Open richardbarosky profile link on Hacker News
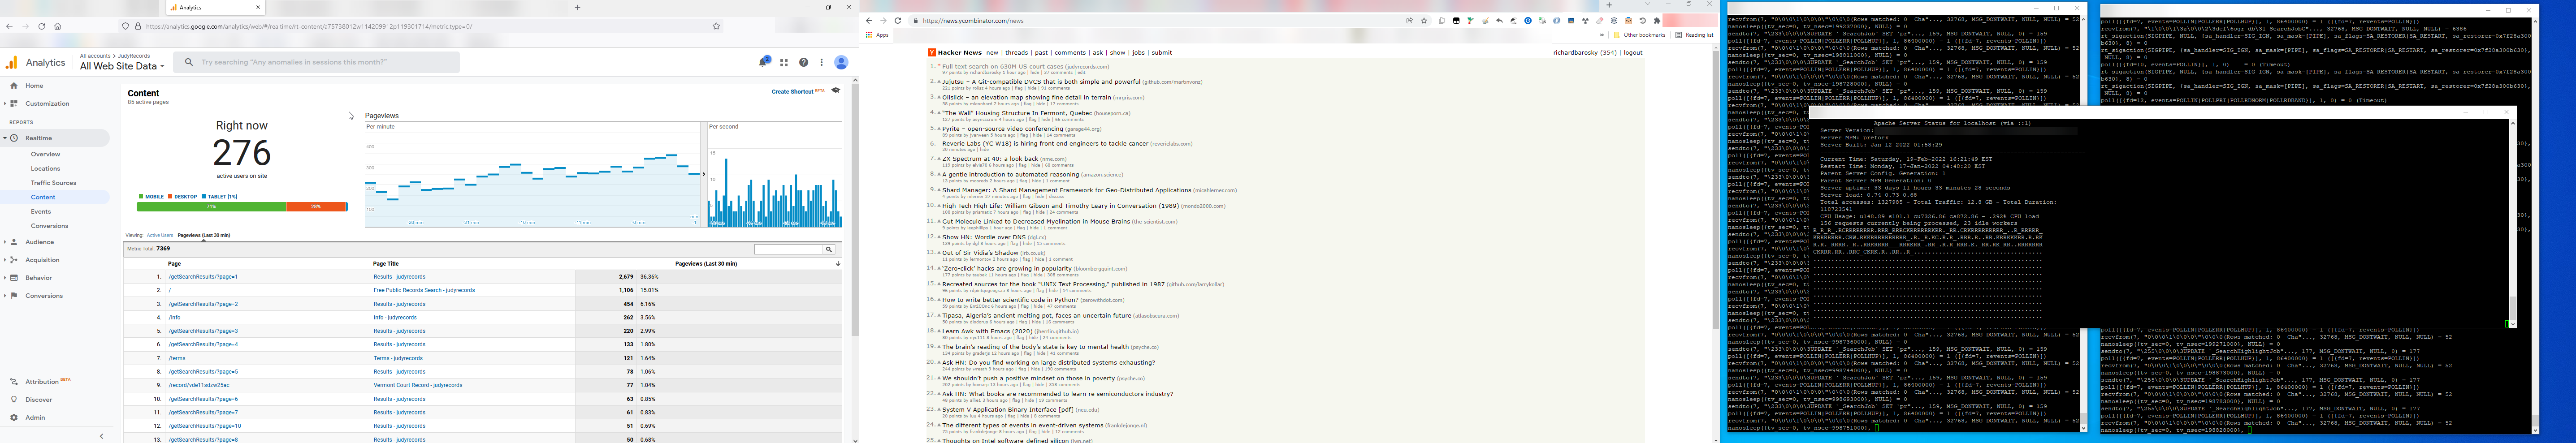 point(1577,52)
